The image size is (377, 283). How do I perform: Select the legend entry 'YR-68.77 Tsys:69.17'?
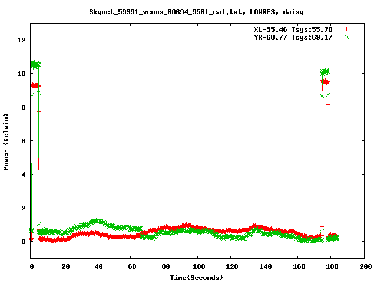[293, 37]
